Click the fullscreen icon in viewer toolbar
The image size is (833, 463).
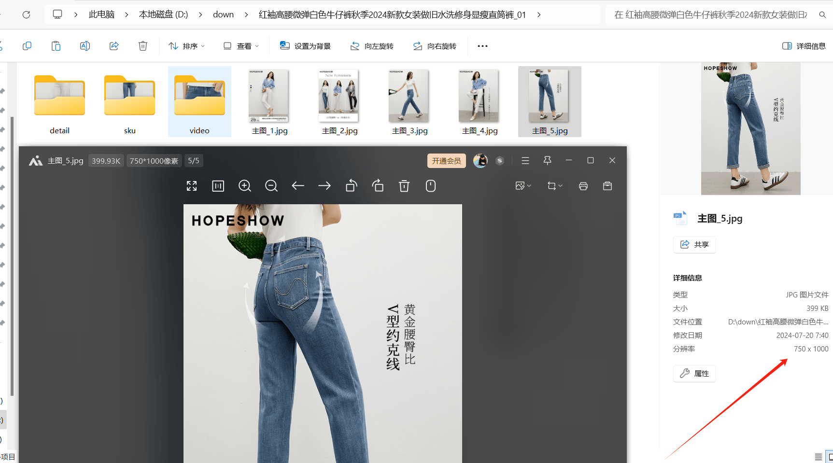tap(192, 186)
